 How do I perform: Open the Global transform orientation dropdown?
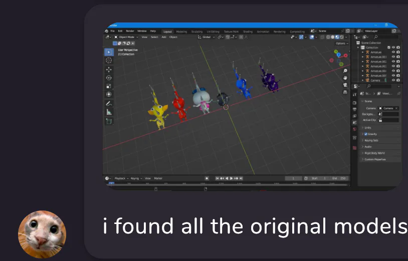[x=207, y=37]
